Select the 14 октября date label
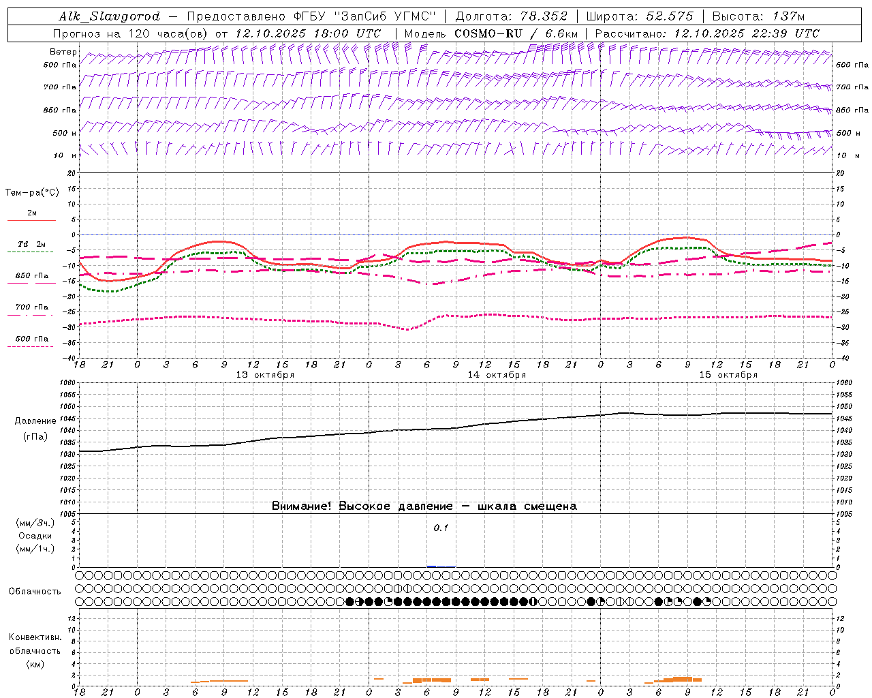The image size is (872, 698). point(497,375)
